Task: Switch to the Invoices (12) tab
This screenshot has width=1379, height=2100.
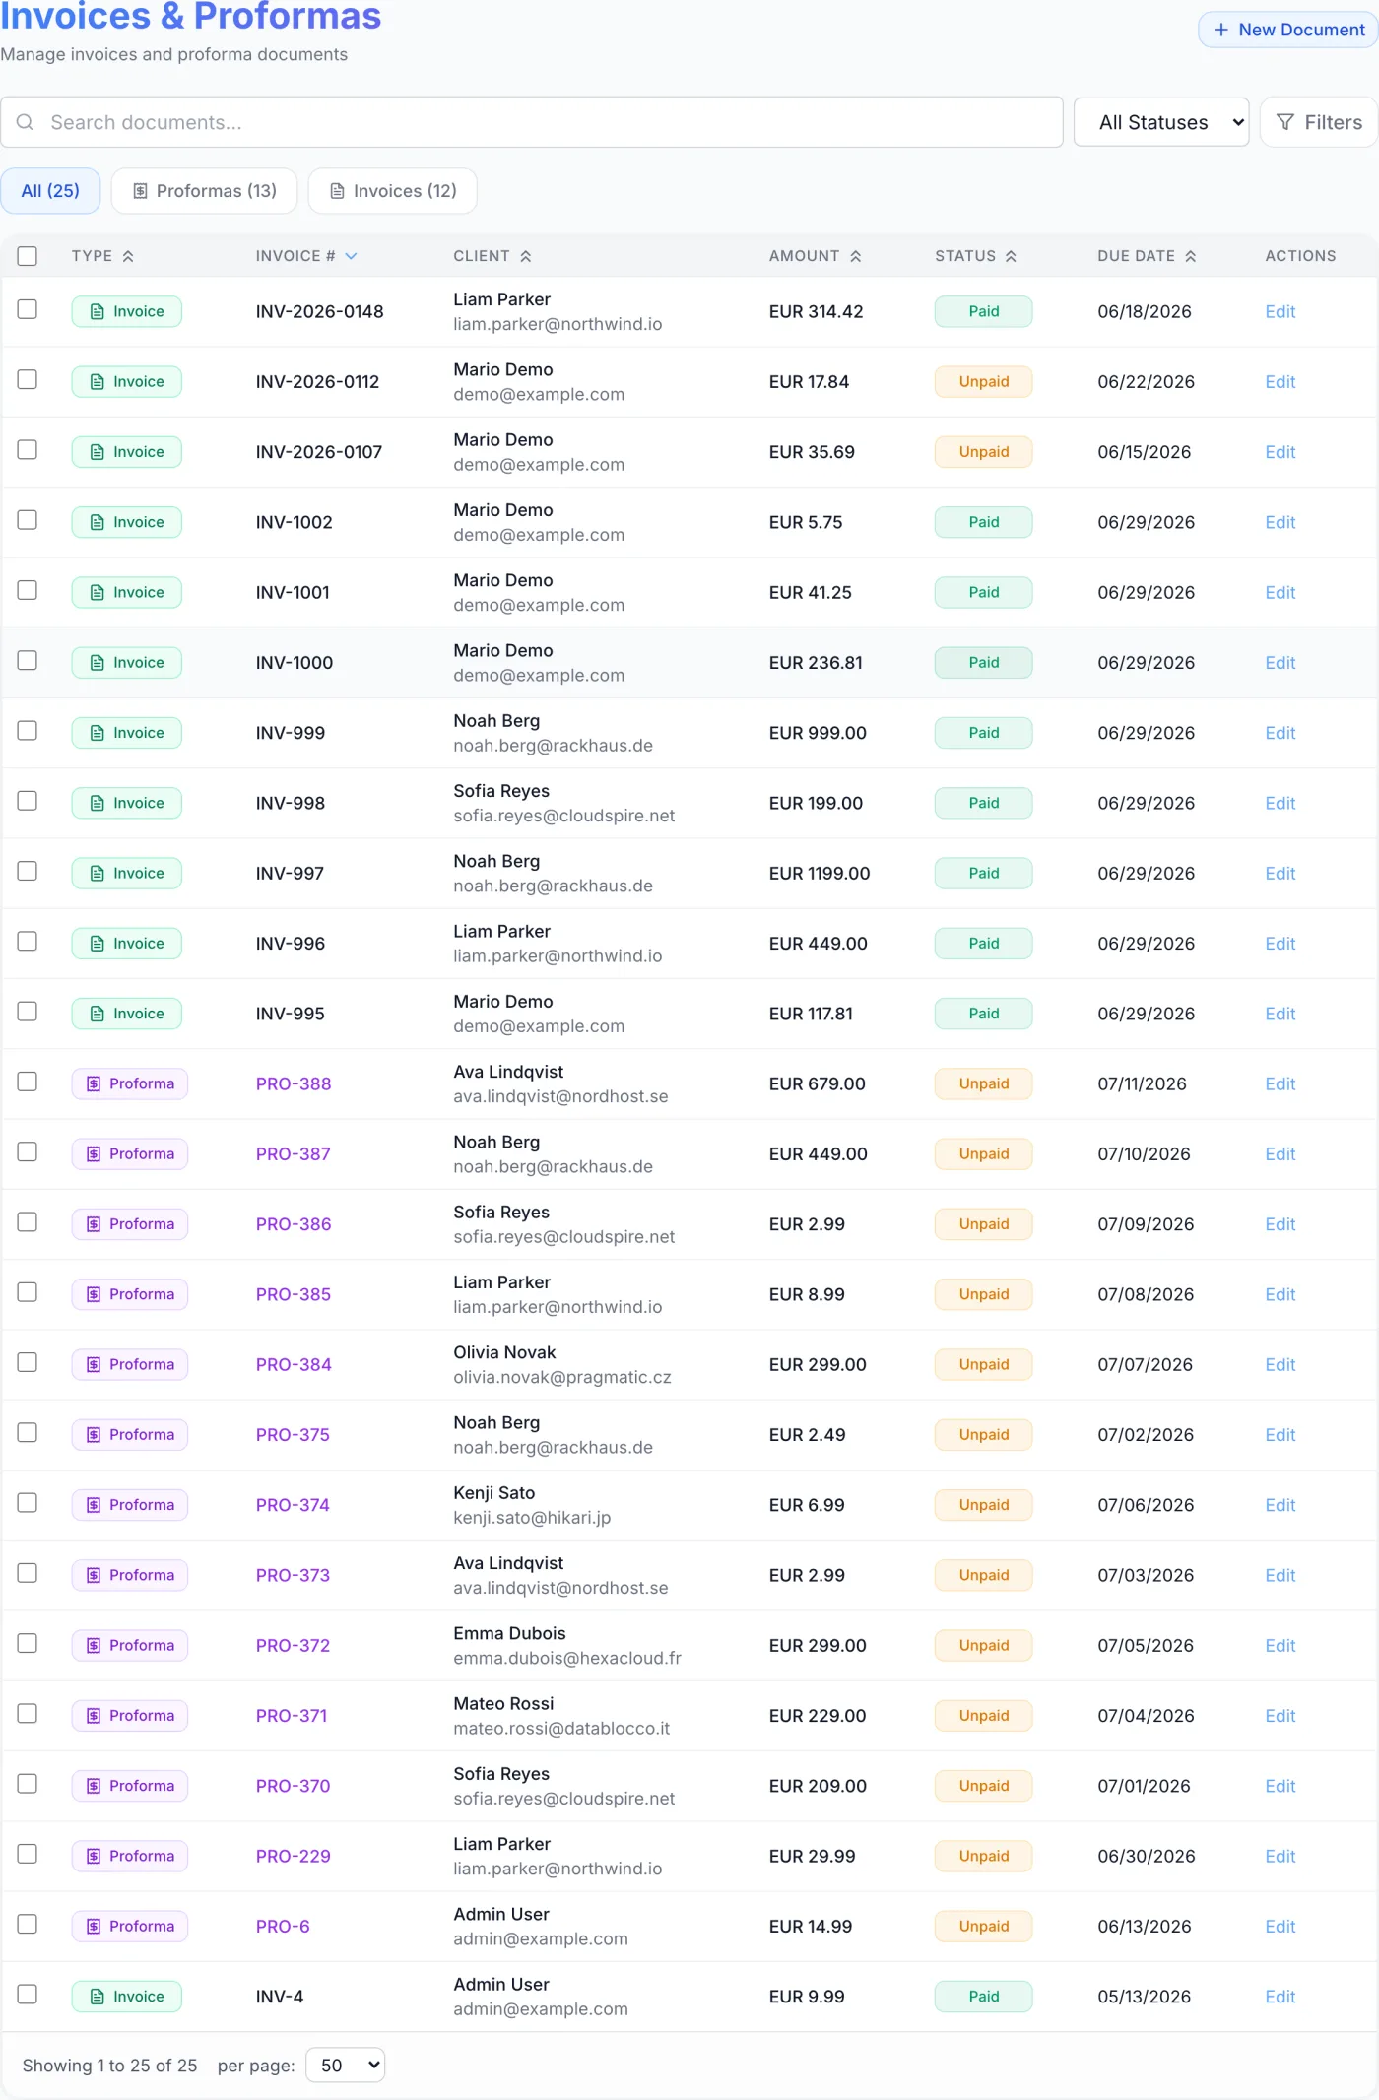Action: [393, 191]
